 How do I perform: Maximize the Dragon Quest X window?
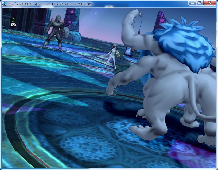(x=200, y=3)
